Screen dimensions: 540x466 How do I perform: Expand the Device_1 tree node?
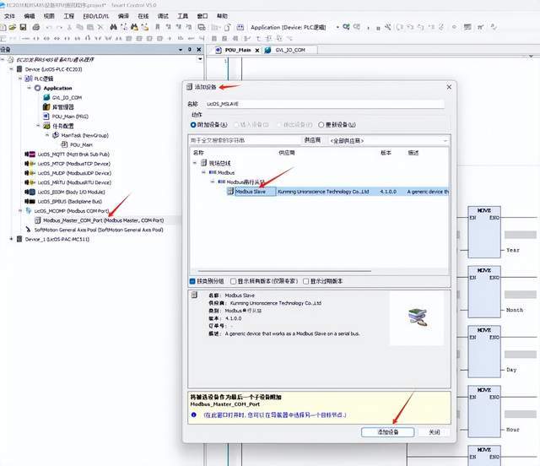coord(12,239)
